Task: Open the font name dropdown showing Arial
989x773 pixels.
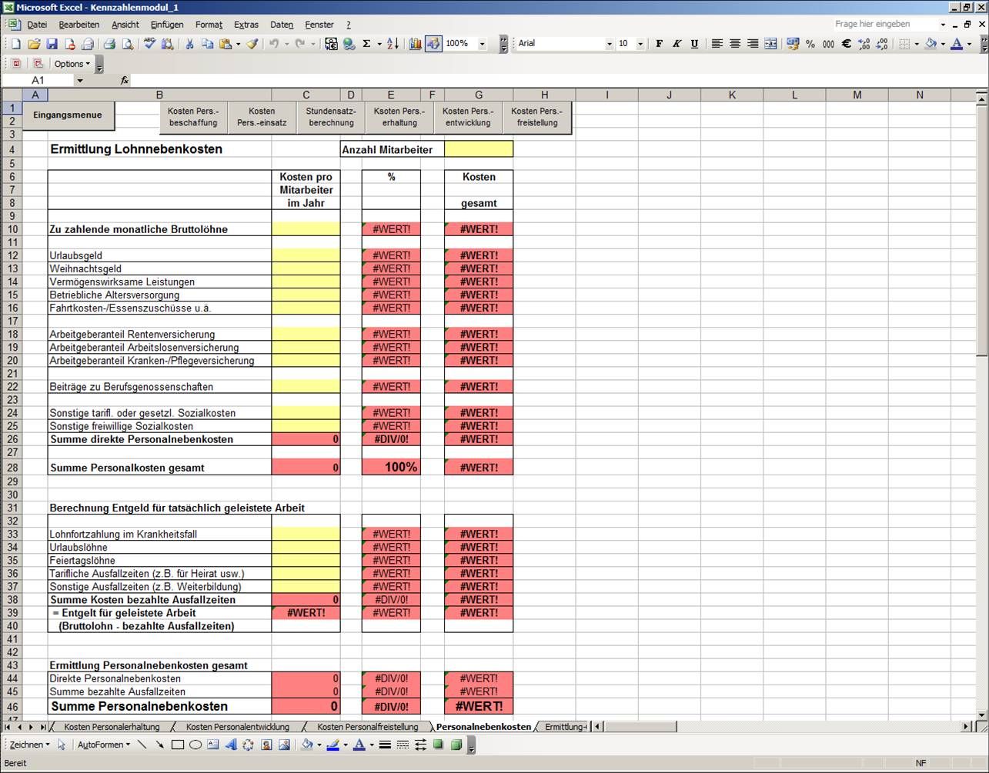Action: (x=610, y=44)
